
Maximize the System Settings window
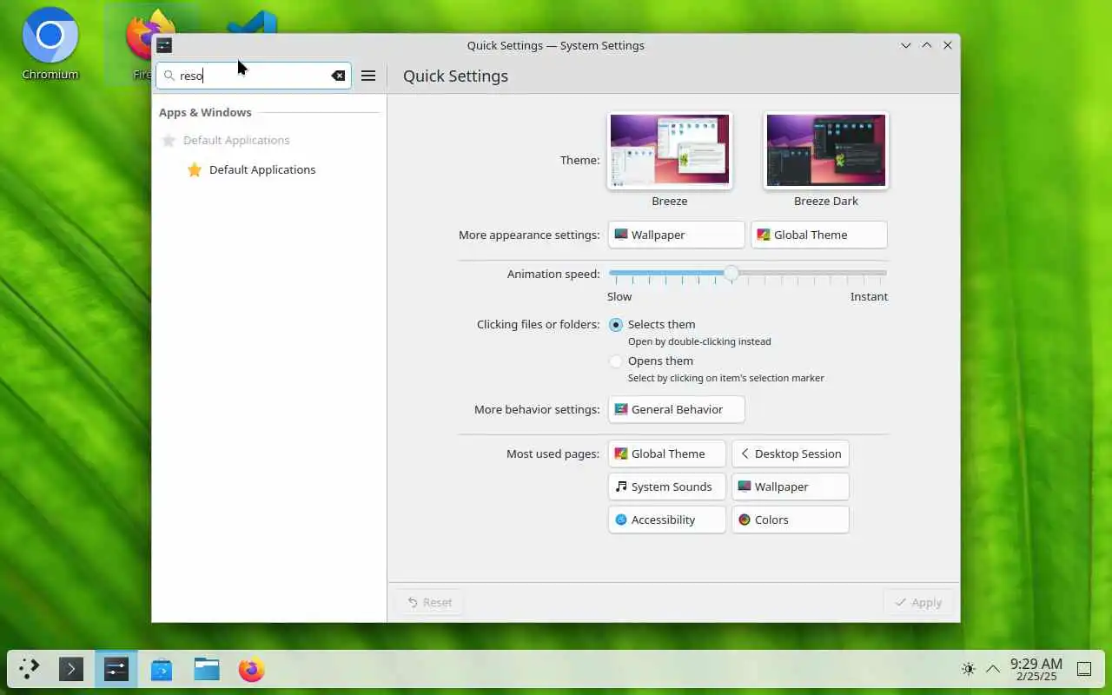(x=927, y=45)
